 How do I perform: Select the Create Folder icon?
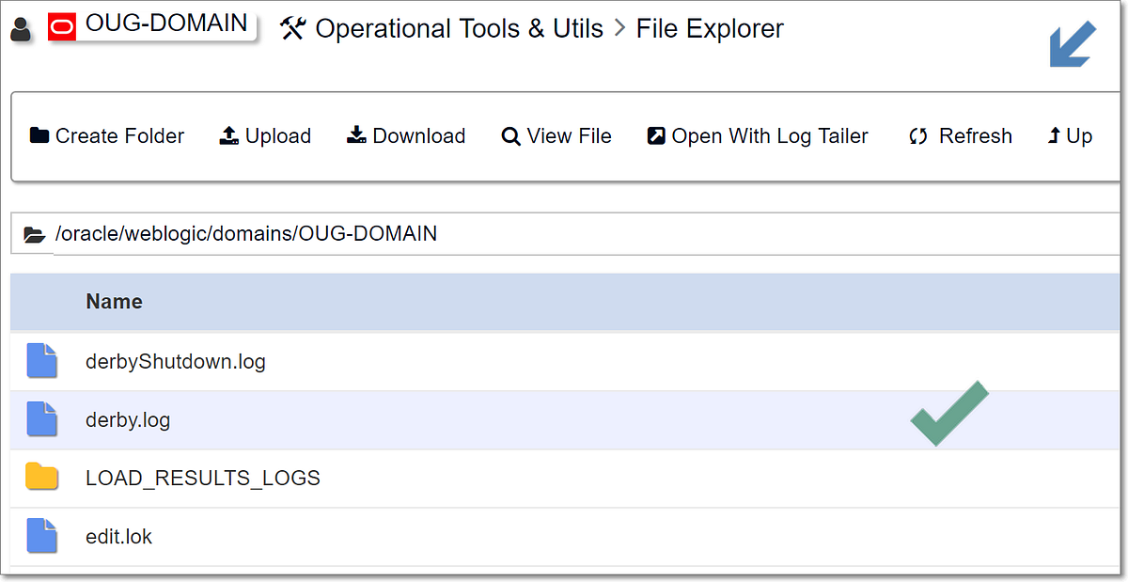point(39,135)
